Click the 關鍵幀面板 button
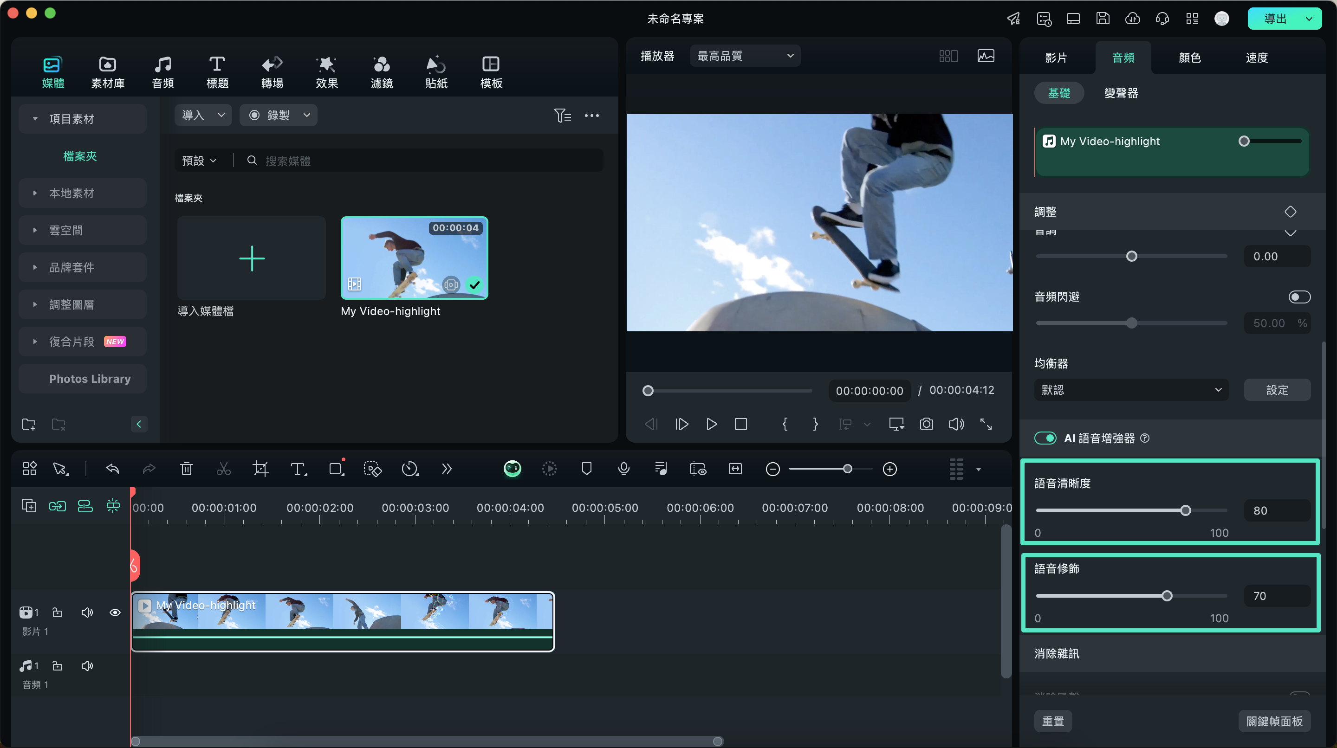This screenshot has height=748, width=1337. pos(1274,721)
